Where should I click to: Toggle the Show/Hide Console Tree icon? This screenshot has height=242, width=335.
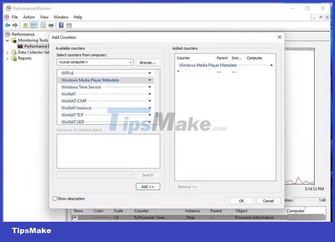coord(33,25)
